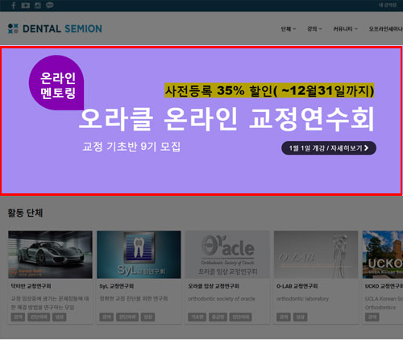This screenshot has height=340, width=403.
Task: Open the sports car thumbnail of 닥터안 교정연구회
Action: [50, 255]
